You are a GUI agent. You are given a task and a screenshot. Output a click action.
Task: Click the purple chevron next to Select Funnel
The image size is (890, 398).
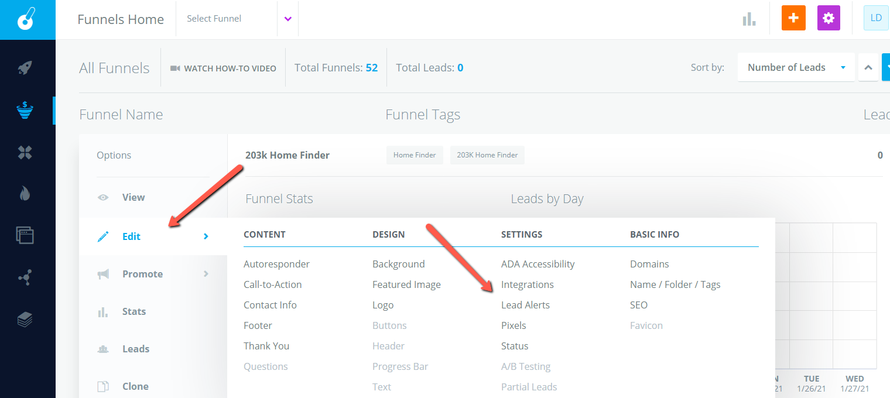287,19
